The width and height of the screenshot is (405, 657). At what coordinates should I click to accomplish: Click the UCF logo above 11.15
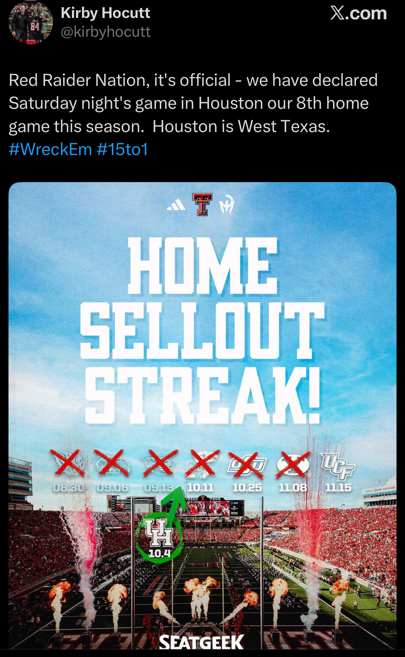tap(337, 466)
